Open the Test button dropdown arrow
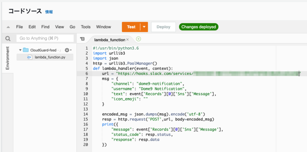This screenshot has height=152, width=307. click(x=144, y=27)
